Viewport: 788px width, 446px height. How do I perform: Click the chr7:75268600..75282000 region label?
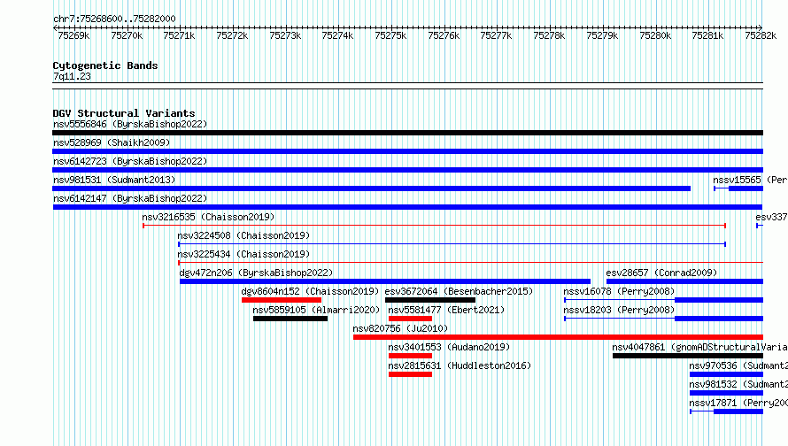(x=114, y=19)
